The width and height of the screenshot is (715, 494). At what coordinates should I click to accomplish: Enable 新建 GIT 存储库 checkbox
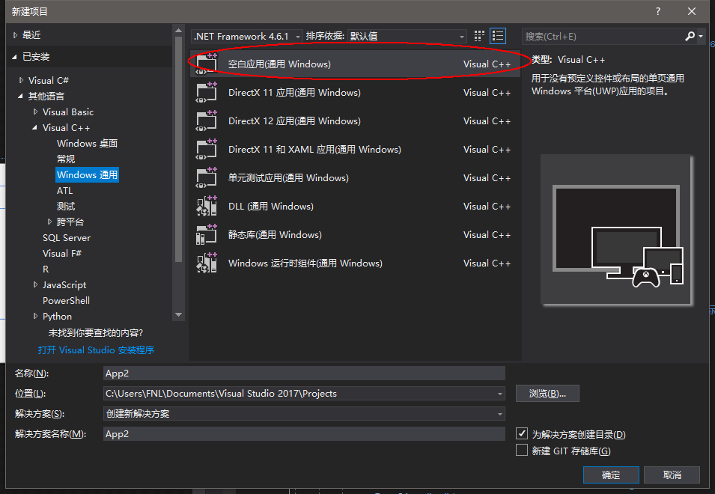522,451
